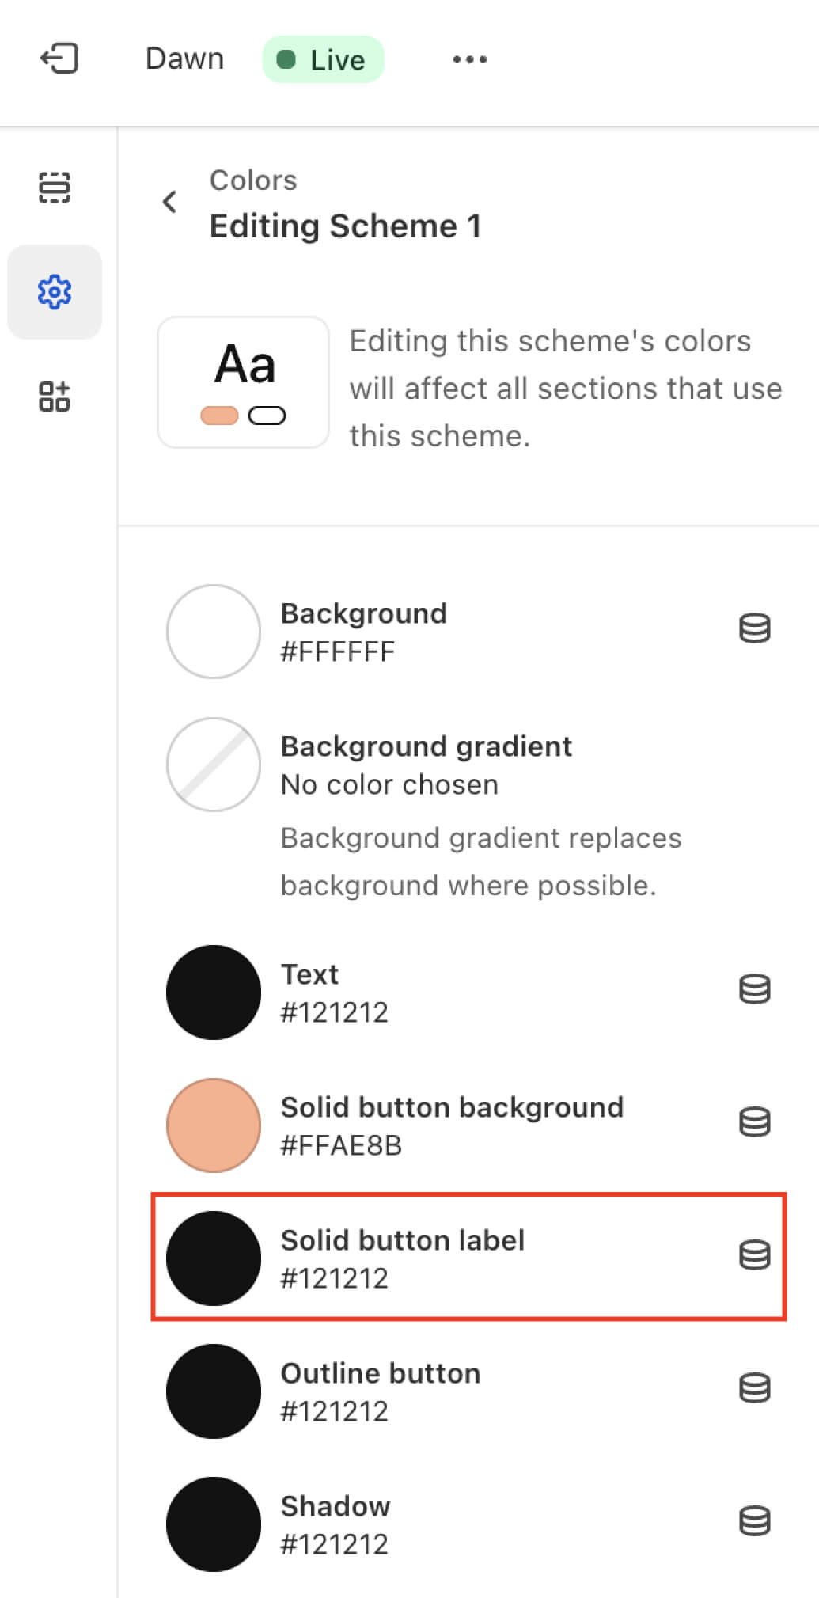Click dynamic source icon for Outline button
This screenshot has width=819, height=1598.
point(754,1388)
